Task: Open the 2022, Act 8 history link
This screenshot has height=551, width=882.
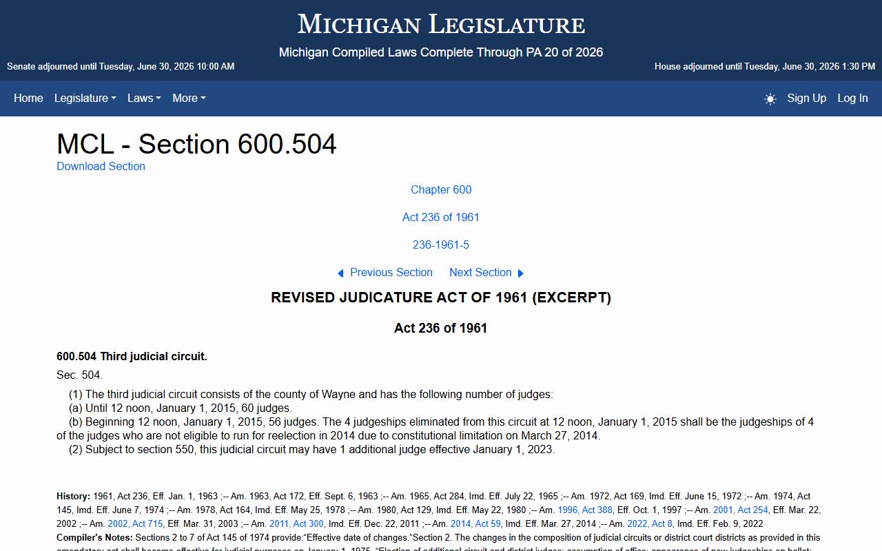Action: [650, 523]
